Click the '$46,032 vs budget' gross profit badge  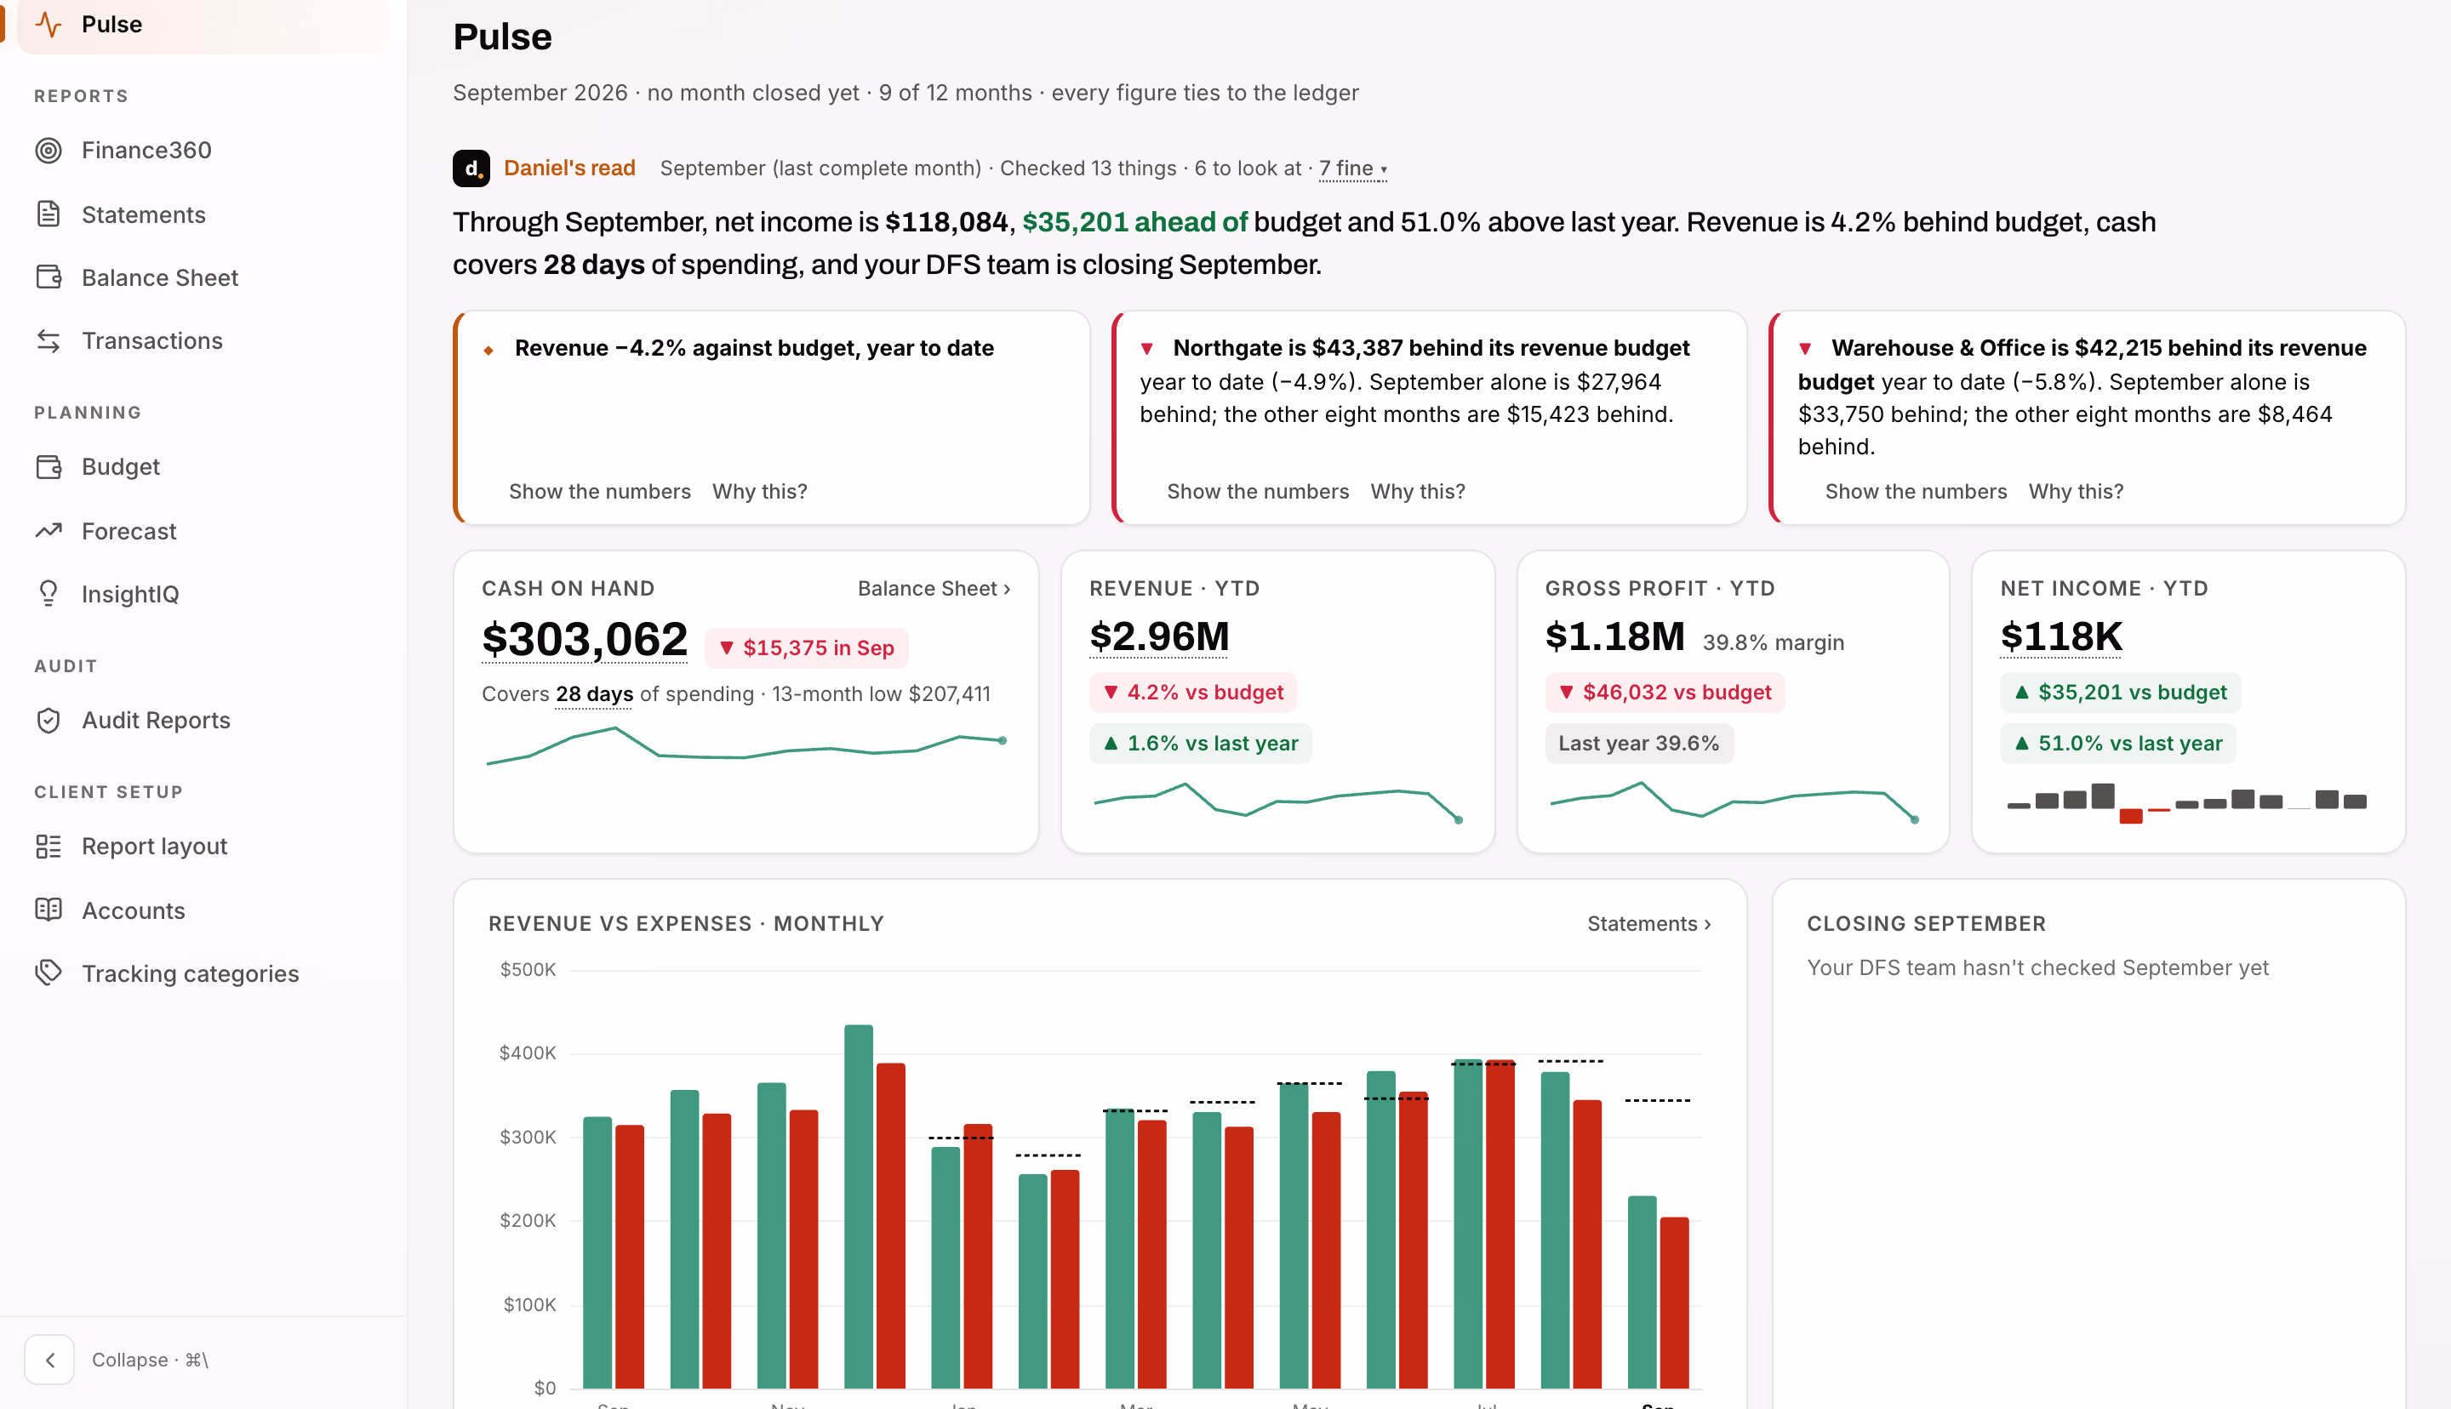[x=1665, y=692]
